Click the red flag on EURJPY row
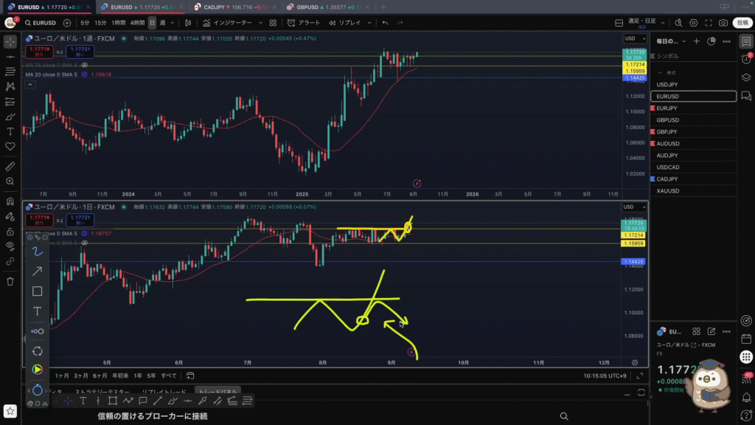Viewport: 755px width, 425px height. pyautogui.click(x=653, y=108)
